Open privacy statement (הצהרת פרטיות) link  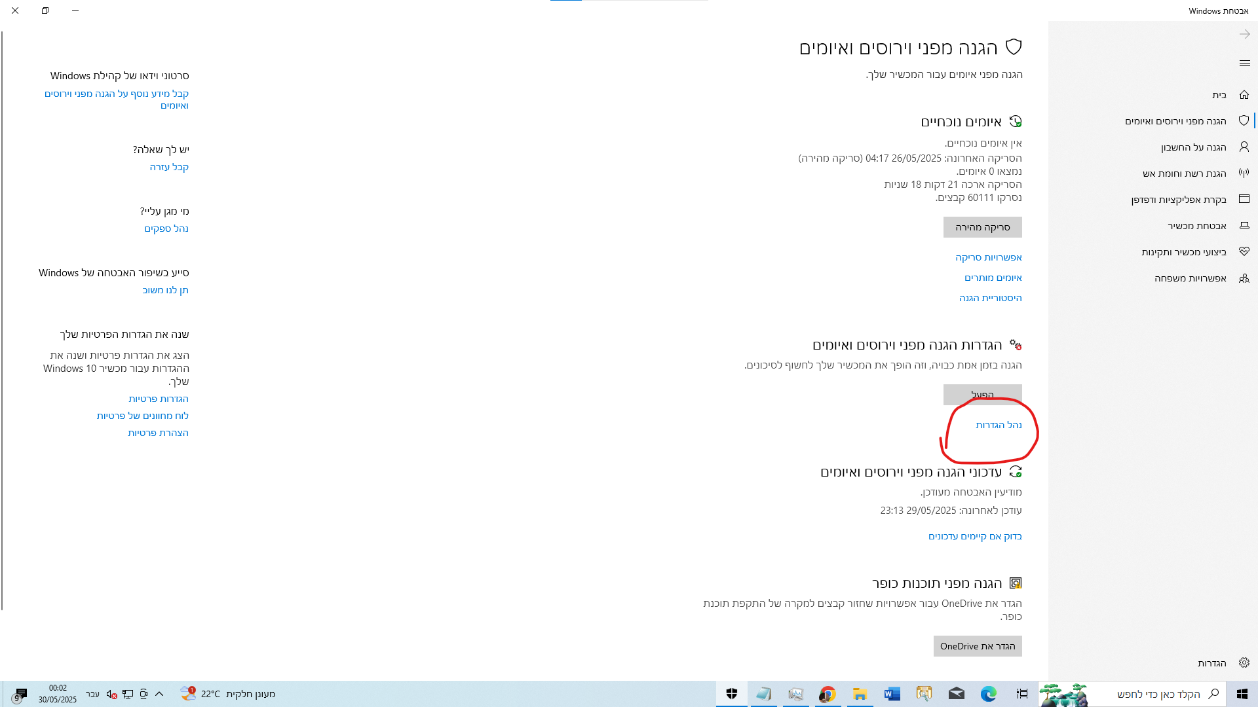(x=158, y=433)
